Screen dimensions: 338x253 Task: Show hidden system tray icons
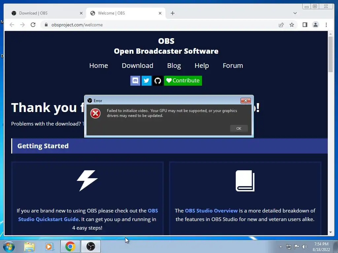coord(281,247)
